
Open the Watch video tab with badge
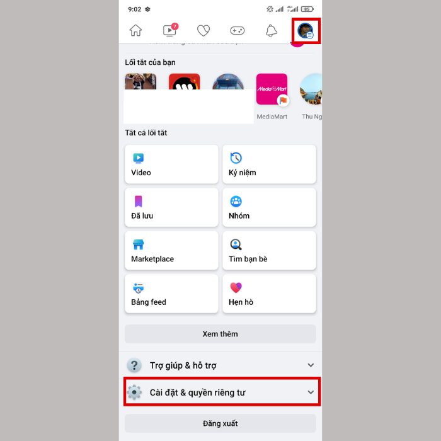point(171,30)
